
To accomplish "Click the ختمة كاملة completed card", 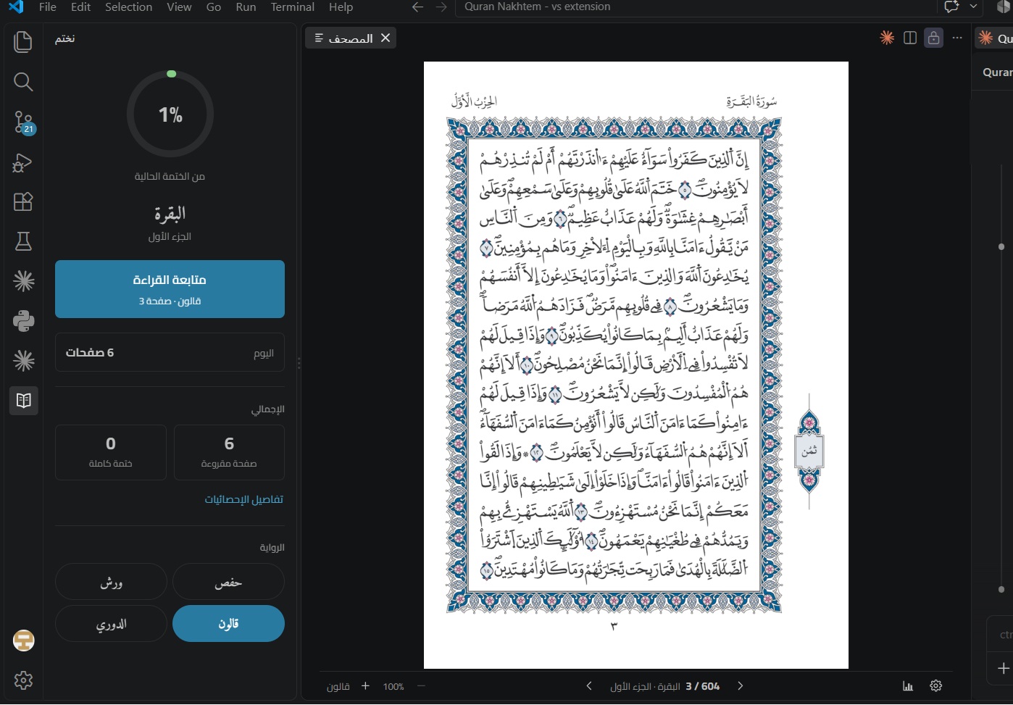I will pos(111,452).
